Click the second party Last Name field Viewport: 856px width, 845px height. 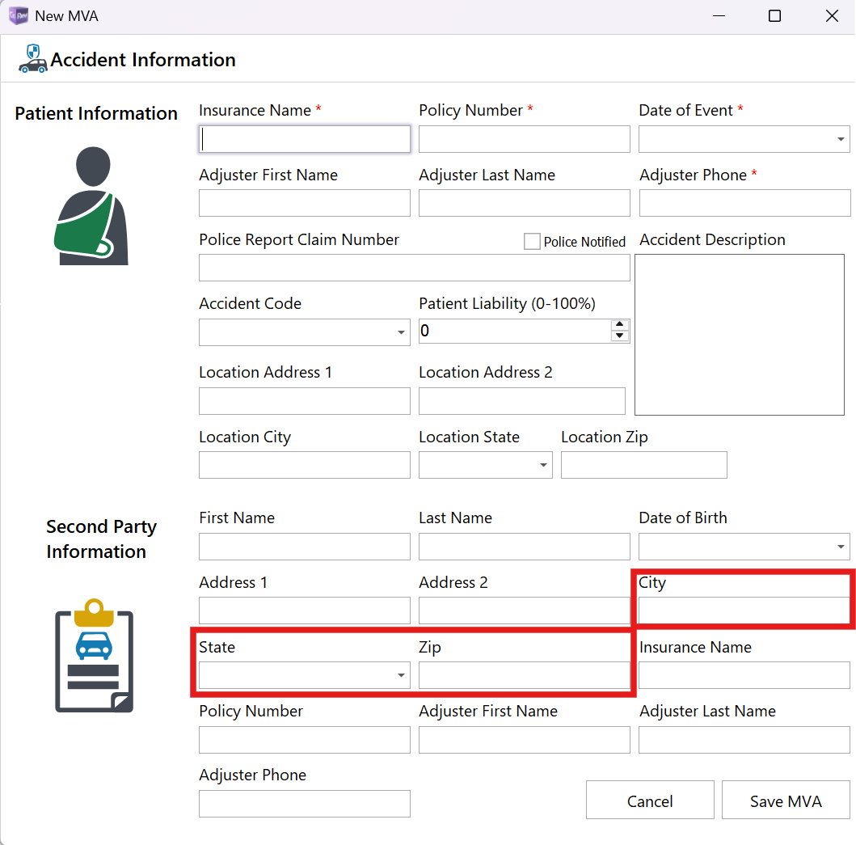[x=524, y=547]
